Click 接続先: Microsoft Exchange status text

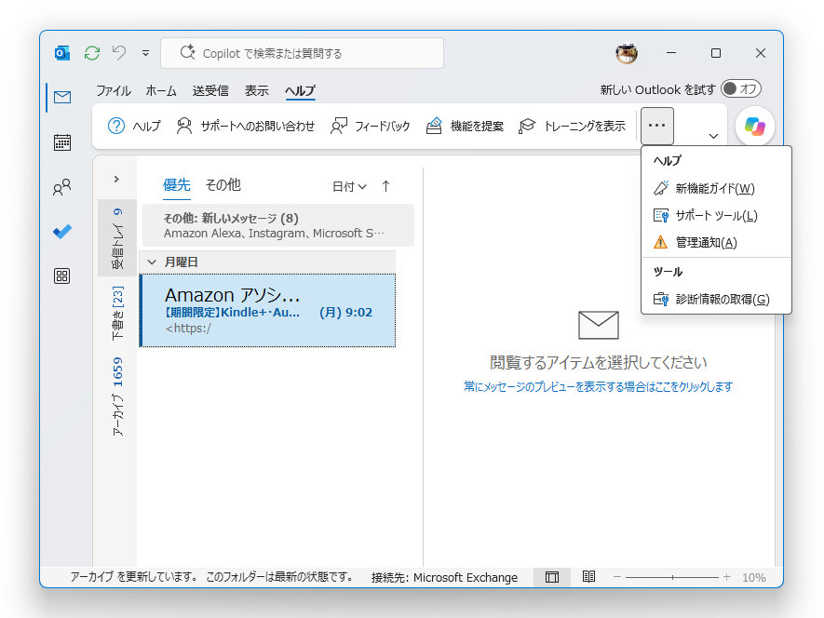click(444, 578)
